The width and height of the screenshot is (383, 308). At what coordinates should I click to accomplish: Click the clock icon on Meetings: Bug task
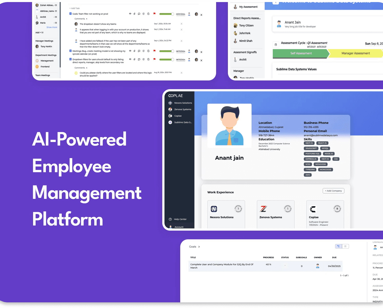point(148,51)
